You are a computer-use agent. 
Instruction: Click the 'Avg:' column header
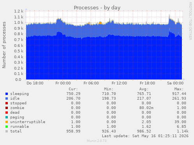[x=144, y=89]
